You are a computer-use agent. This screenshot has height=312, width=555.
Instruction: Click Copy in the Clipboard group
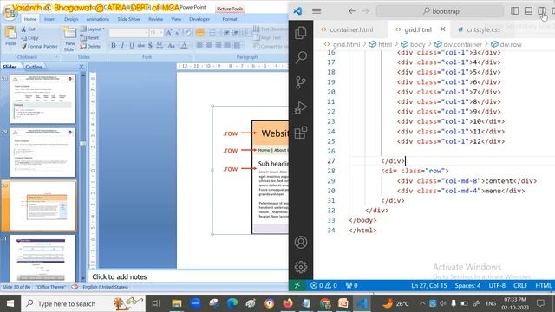(29, 37)
